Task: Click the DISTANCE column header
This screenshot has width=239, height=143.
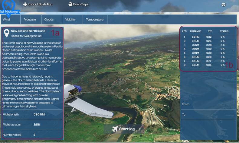Action: coord(195,31)
